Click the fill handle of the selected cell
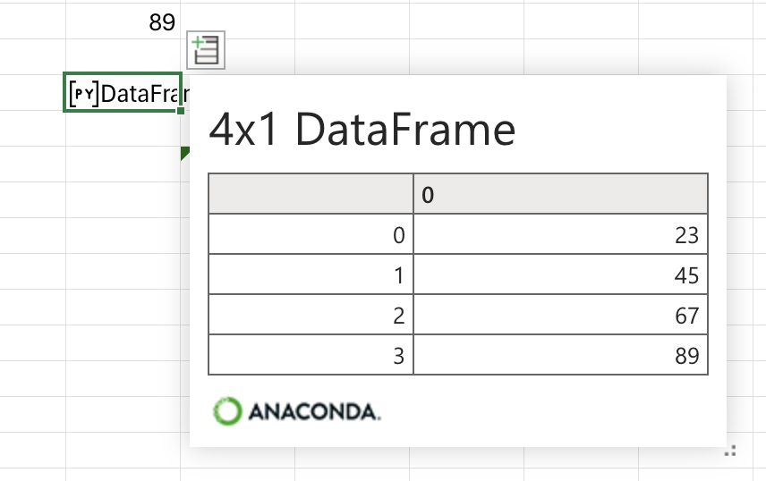 point(181,111)
